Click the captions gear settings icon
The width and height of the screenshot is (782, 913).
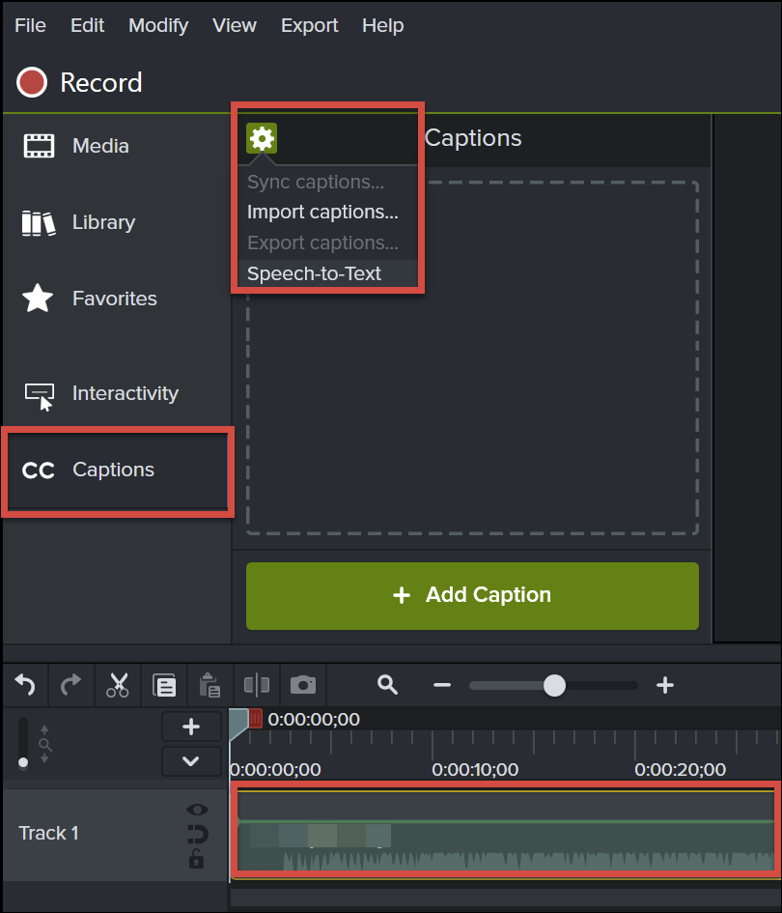(262, 138)
